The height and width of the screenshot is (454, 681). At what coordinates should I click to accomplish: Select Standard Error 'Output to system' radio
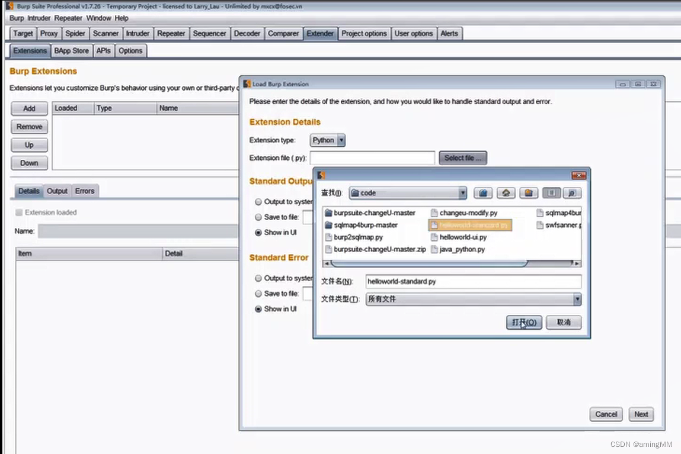258,278
